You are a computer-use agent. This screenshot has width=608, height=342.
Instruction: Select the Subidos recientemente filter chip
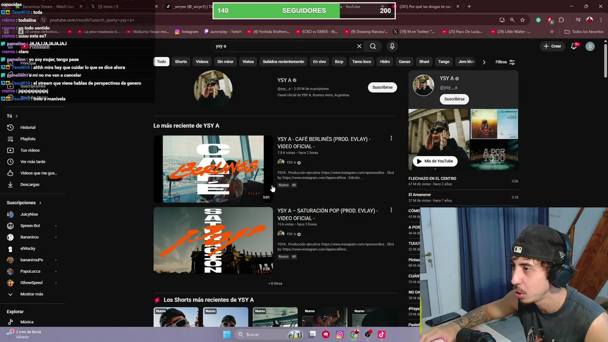pos(283,62)
